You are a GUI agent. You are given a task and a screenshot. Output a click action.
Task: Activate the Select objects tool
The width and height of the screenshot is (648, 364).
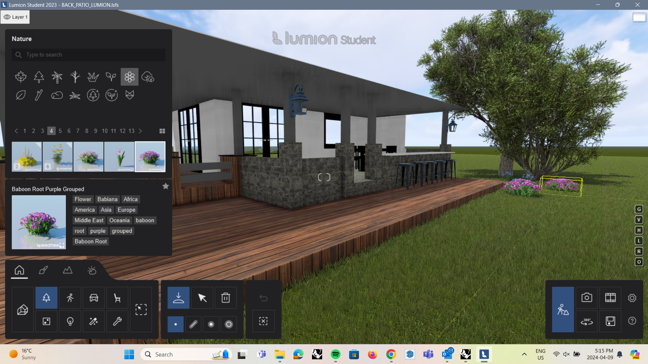tap(202, 298)
